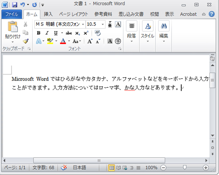
Task: Click the Save icon in quick access toolbar
Action: tap(14, 5)
